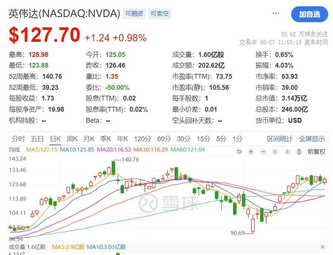The width and height of the screenshot is (333, 255).
Task: Click the 32.62 万球友关注 followers text
Action: pyautogui.click(x=304, y=34)
